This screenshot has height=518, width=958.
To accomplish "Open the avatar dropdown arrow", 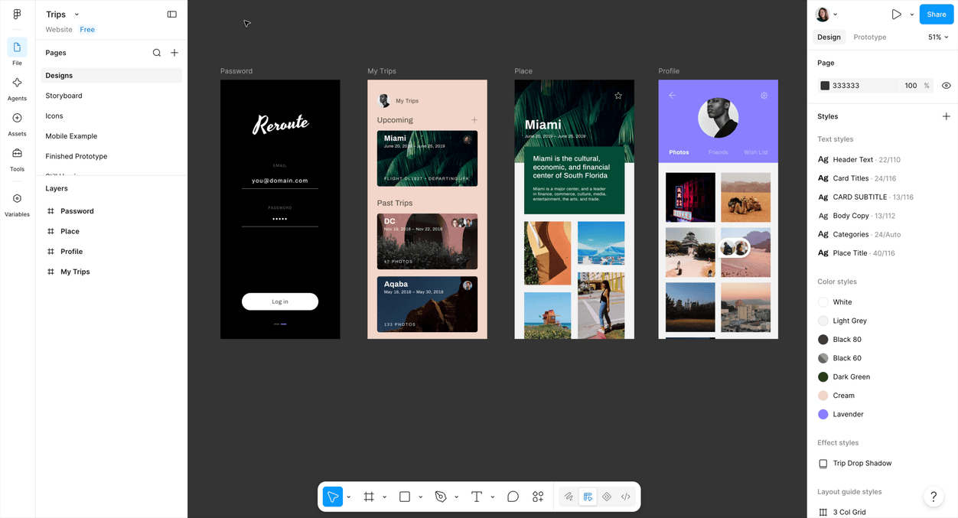I will [x=835, y=15].
